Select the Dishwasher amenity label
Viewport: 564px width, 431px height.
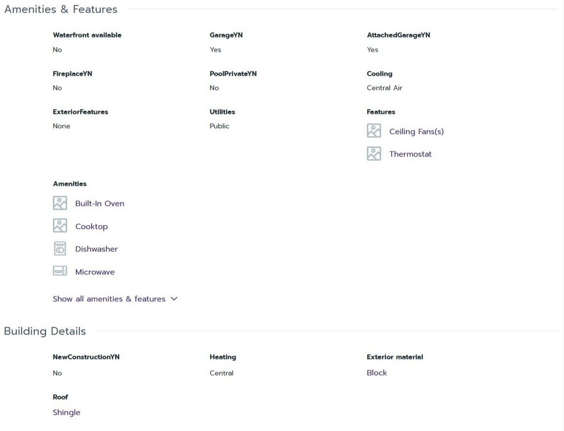(x=96, y=249)
